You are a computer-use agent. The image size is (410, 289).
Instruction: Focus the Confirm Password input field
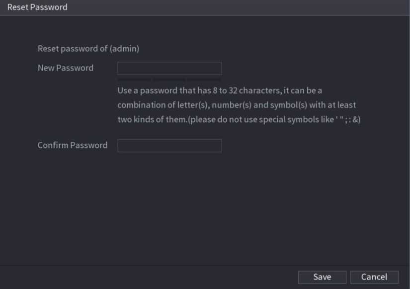click(x=169, y=145)
